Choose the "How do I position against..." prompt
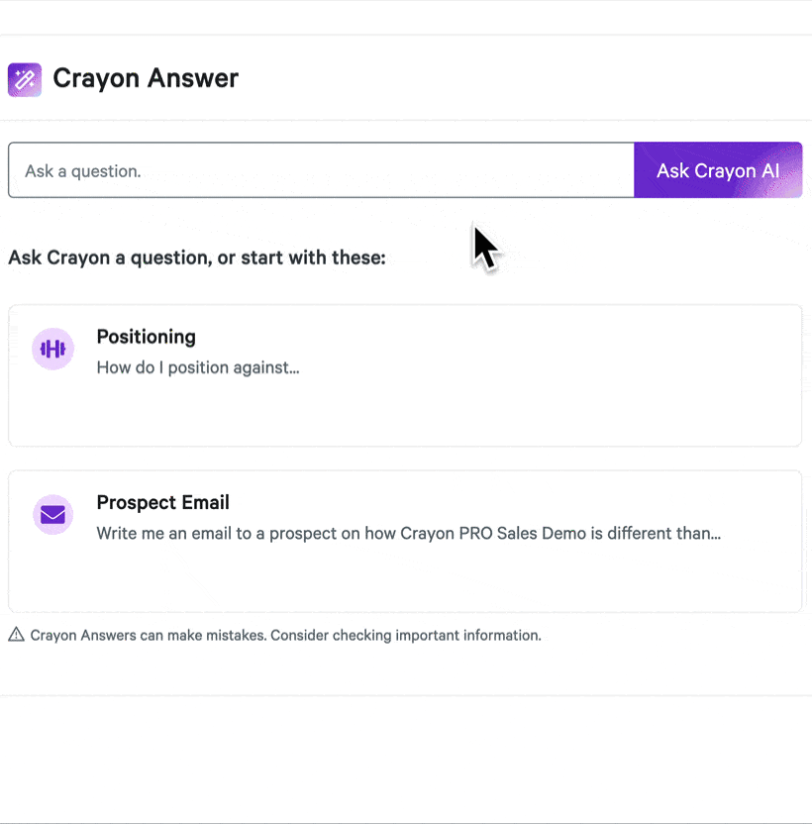The height and width of the screenshot is (824, 812). tap(198, 367)
